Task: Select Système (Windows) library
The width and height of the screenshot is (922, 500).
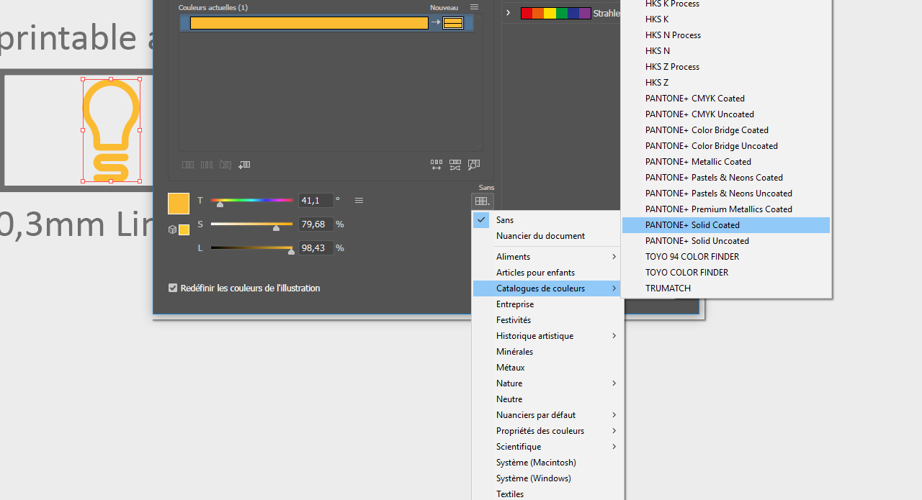Action: (547, 478)
